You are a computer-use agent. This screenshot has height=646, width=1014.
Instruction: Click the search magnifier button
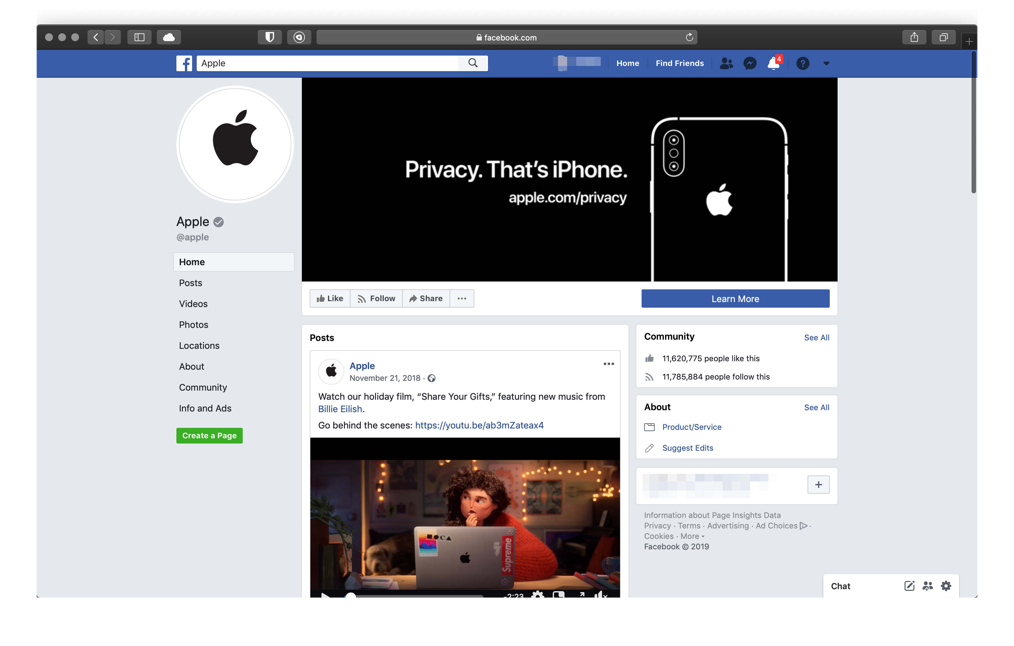click(473, 63)
